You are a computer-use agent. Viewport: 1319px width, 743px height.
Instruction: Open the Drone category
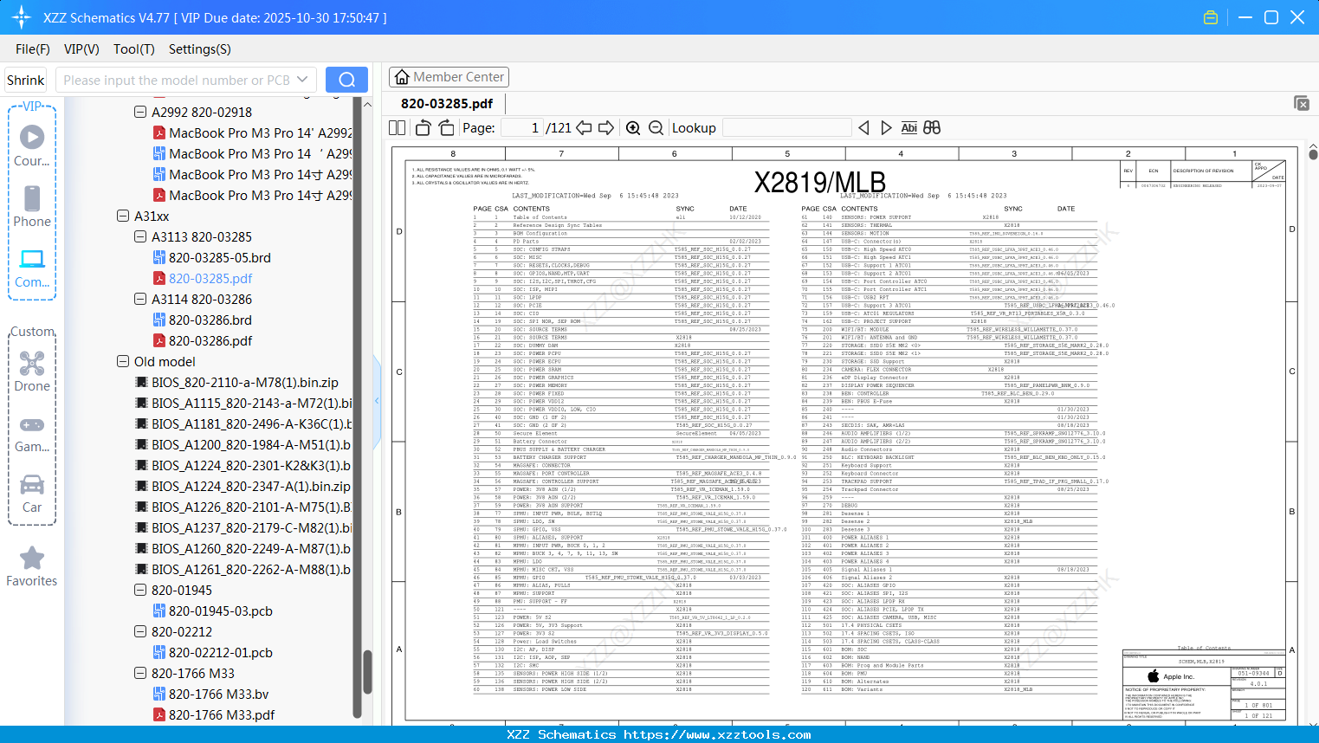click(32, 371)
